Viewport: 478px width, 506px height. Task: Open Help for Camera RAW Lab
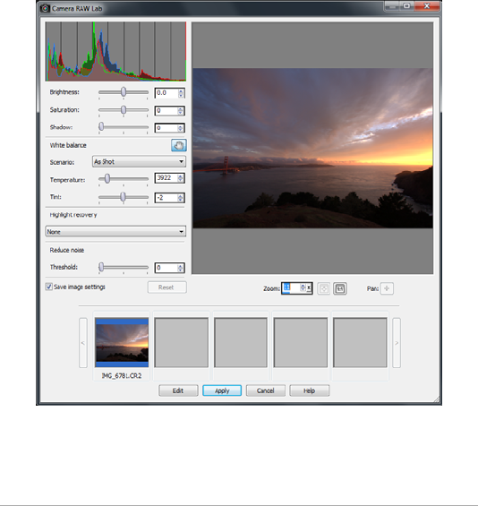coord(310,390)
